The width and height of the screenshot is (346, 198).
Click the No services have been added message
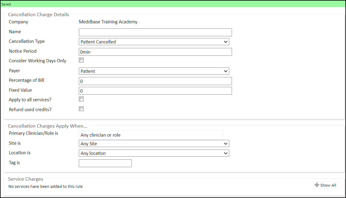click(x=45, y=187)
